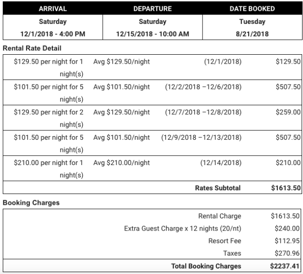Select the Extra Guest Charge line

coord(182,229)
